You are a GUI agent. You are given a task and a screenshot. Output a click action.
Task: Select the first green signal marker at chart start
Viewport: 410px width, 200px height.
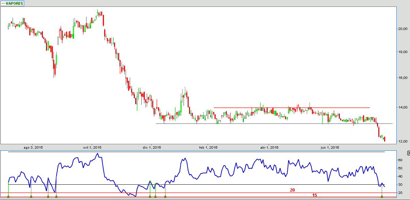coord(8,196)
